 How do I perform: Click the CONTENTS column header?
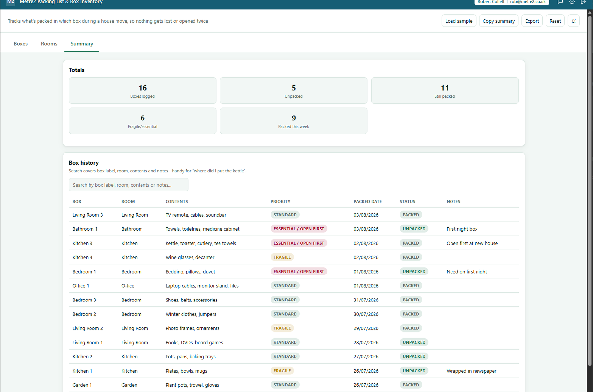177,202
